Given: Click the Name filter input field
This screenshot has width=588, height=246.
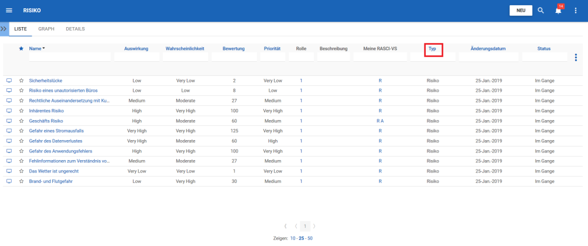Looking at the screenshot, I should point(70,57).
